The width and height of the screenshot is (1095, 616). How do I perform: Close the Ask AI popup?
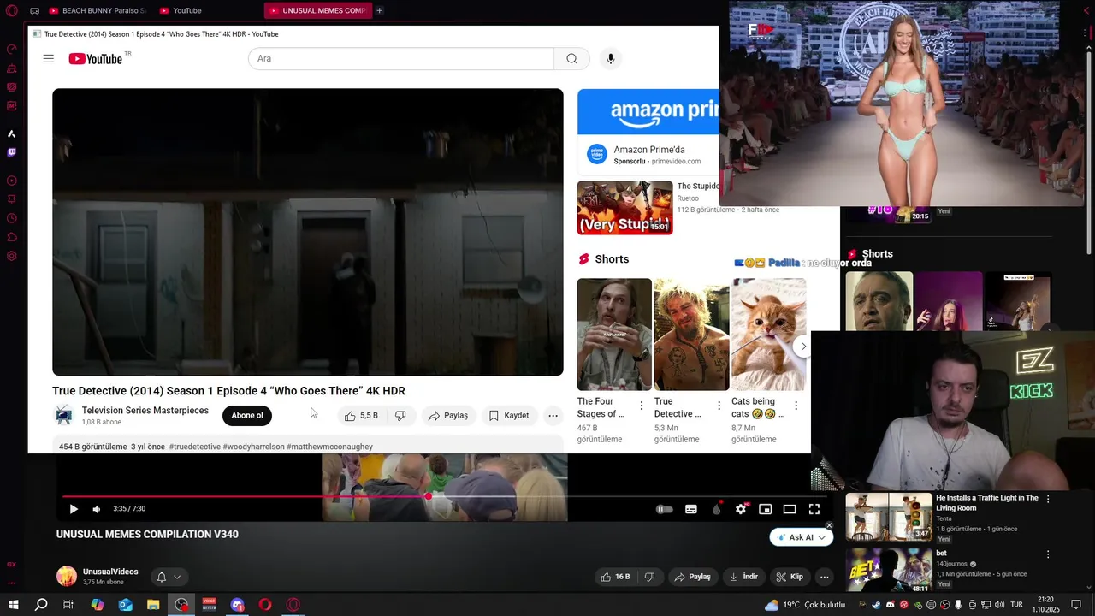[829, 525]
